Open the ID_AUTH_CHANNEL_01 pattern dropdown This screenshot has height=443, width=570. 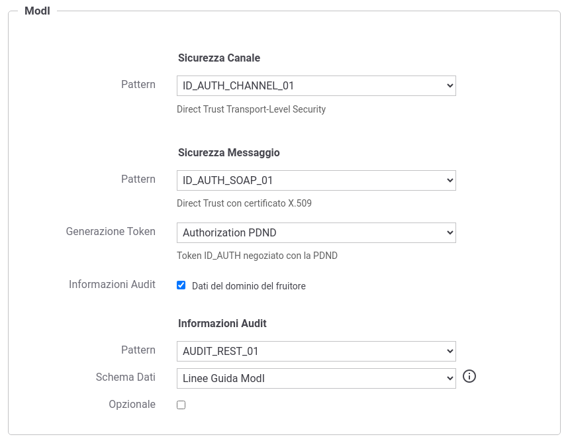(x=316, y=86)
